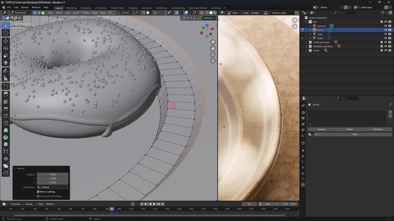
Task: Click the Modifiers wrench properties tab icon
Action: point(303,156)
